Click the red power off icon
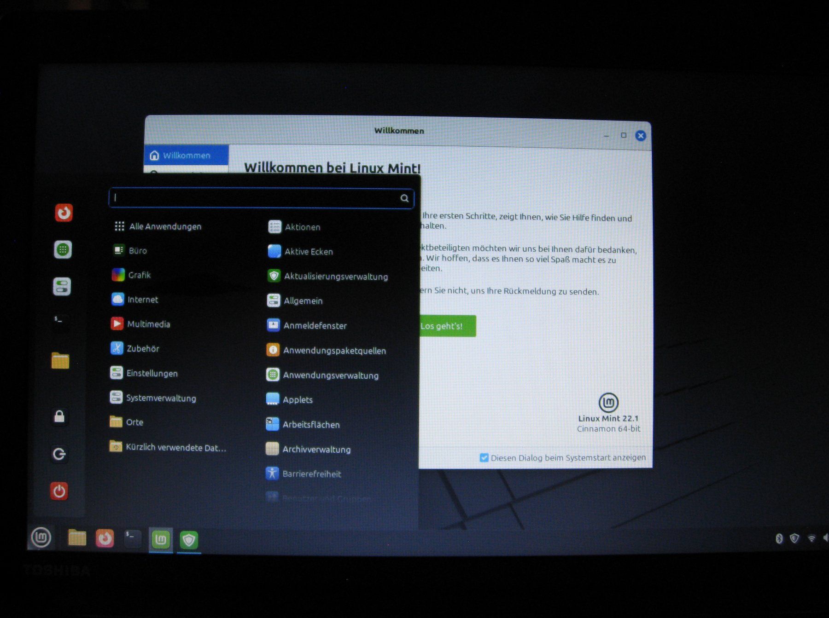 59,491
